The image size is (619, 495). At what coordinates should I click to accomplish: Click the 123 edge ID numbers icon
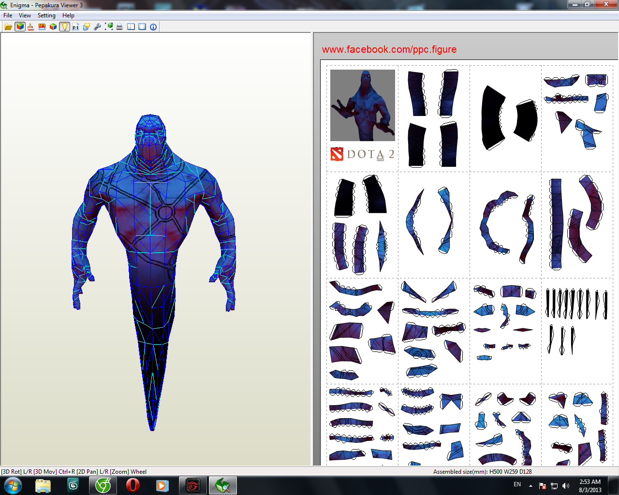click(42, 27)
